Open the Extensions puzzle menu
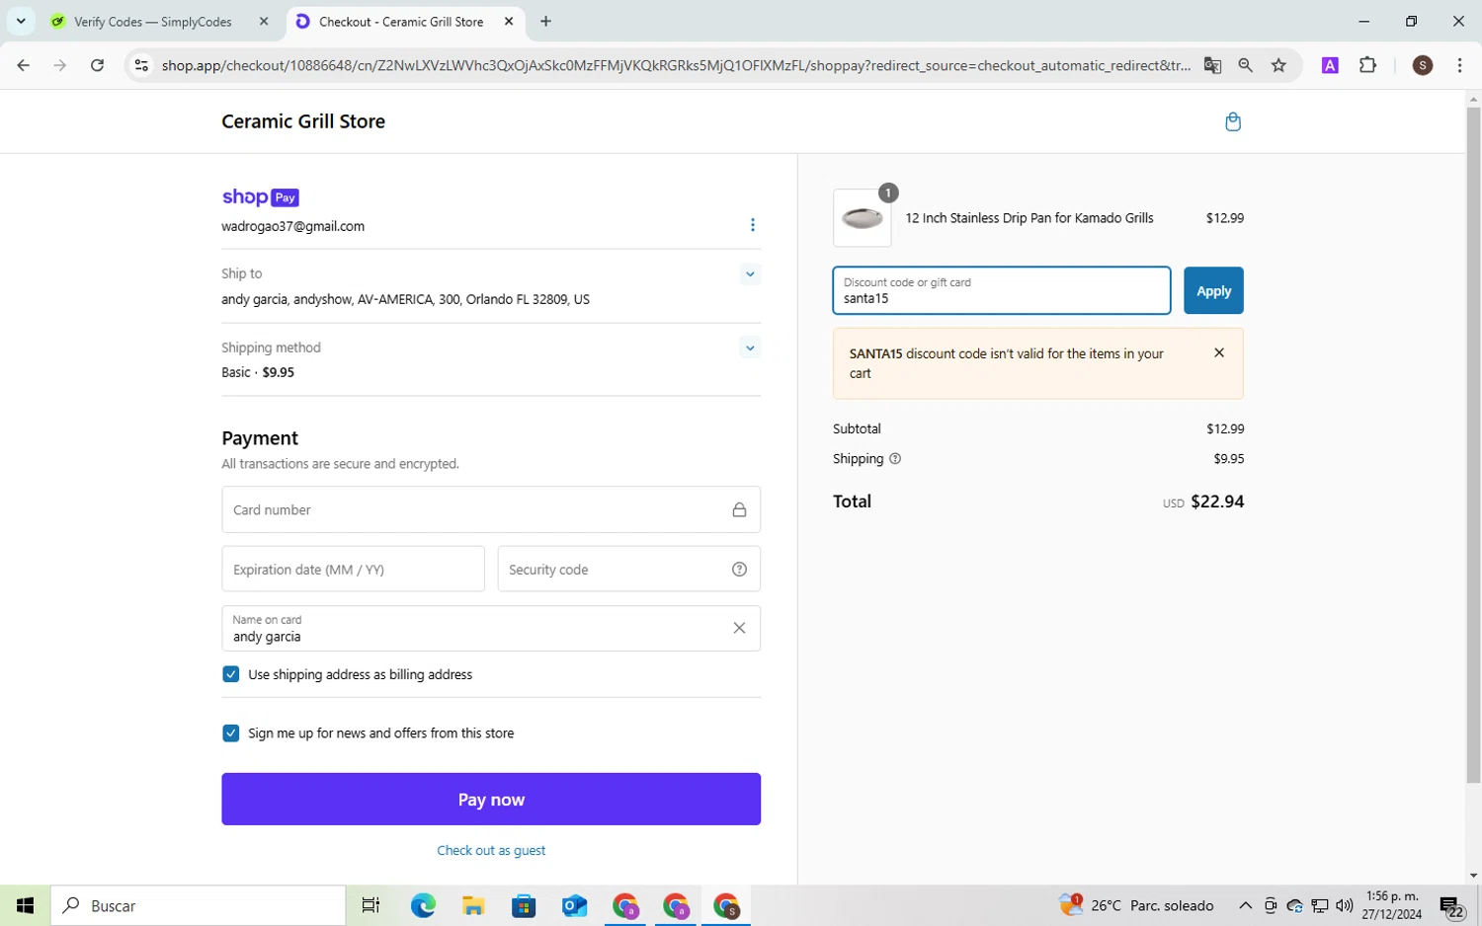The image size is (1482, 926). (1367, 65)
